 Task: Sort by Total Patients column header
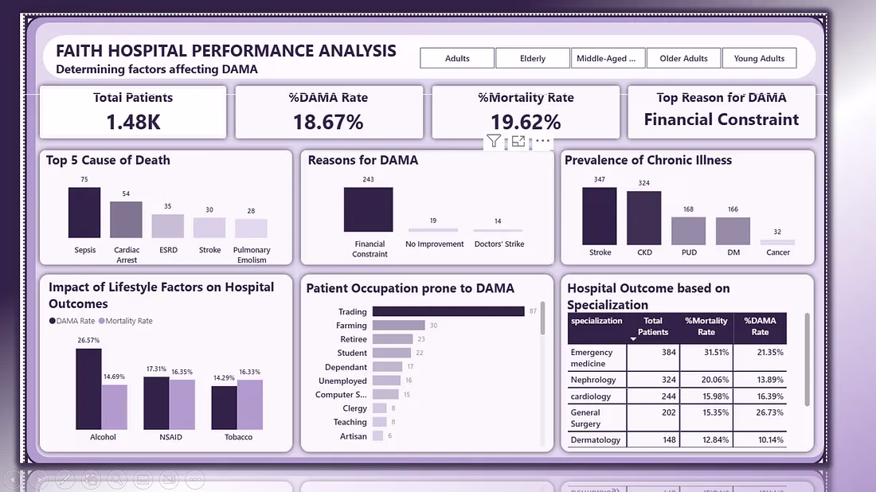coord(652,326)
